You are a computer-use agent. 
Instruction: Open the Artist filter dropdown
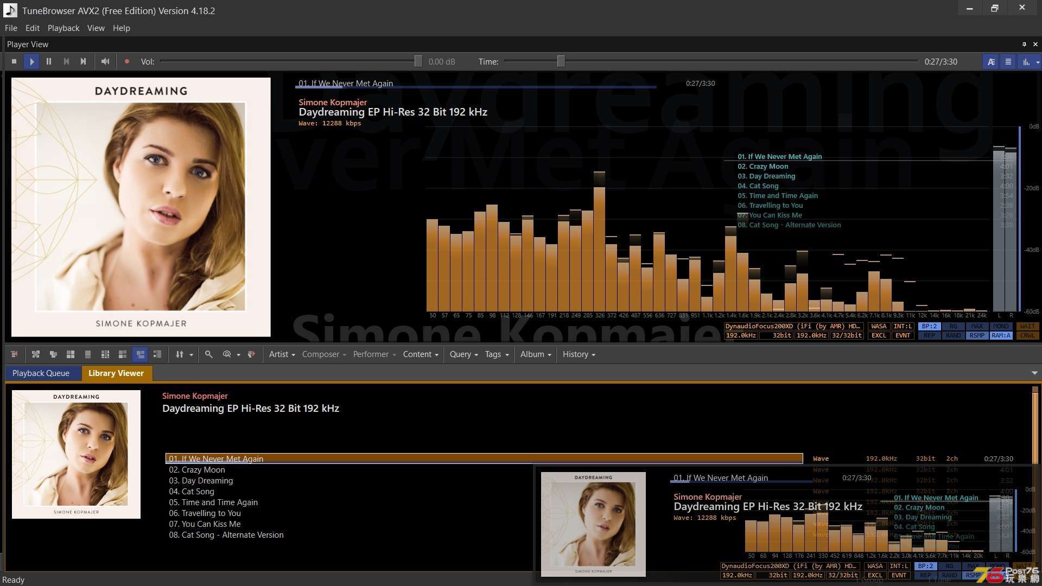tap(282, 354)
